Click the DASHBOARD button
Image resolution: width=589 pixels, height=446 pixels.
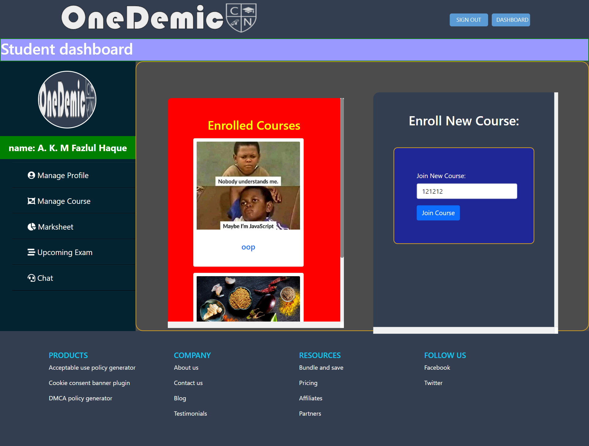coord(511,20)
